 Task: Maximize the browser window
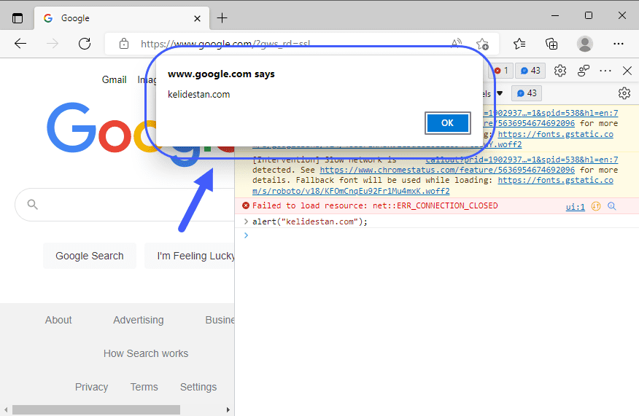[589, 15]
